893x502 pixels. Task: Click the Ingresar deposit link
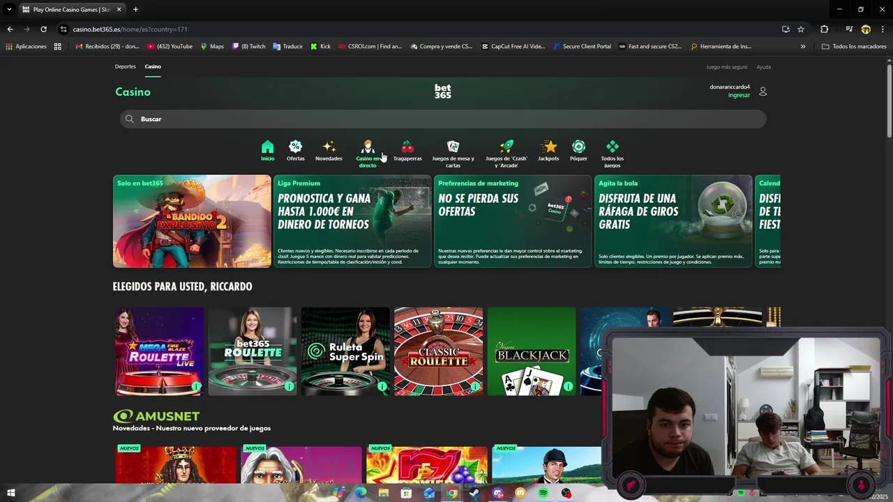click(x=739, y=96)
